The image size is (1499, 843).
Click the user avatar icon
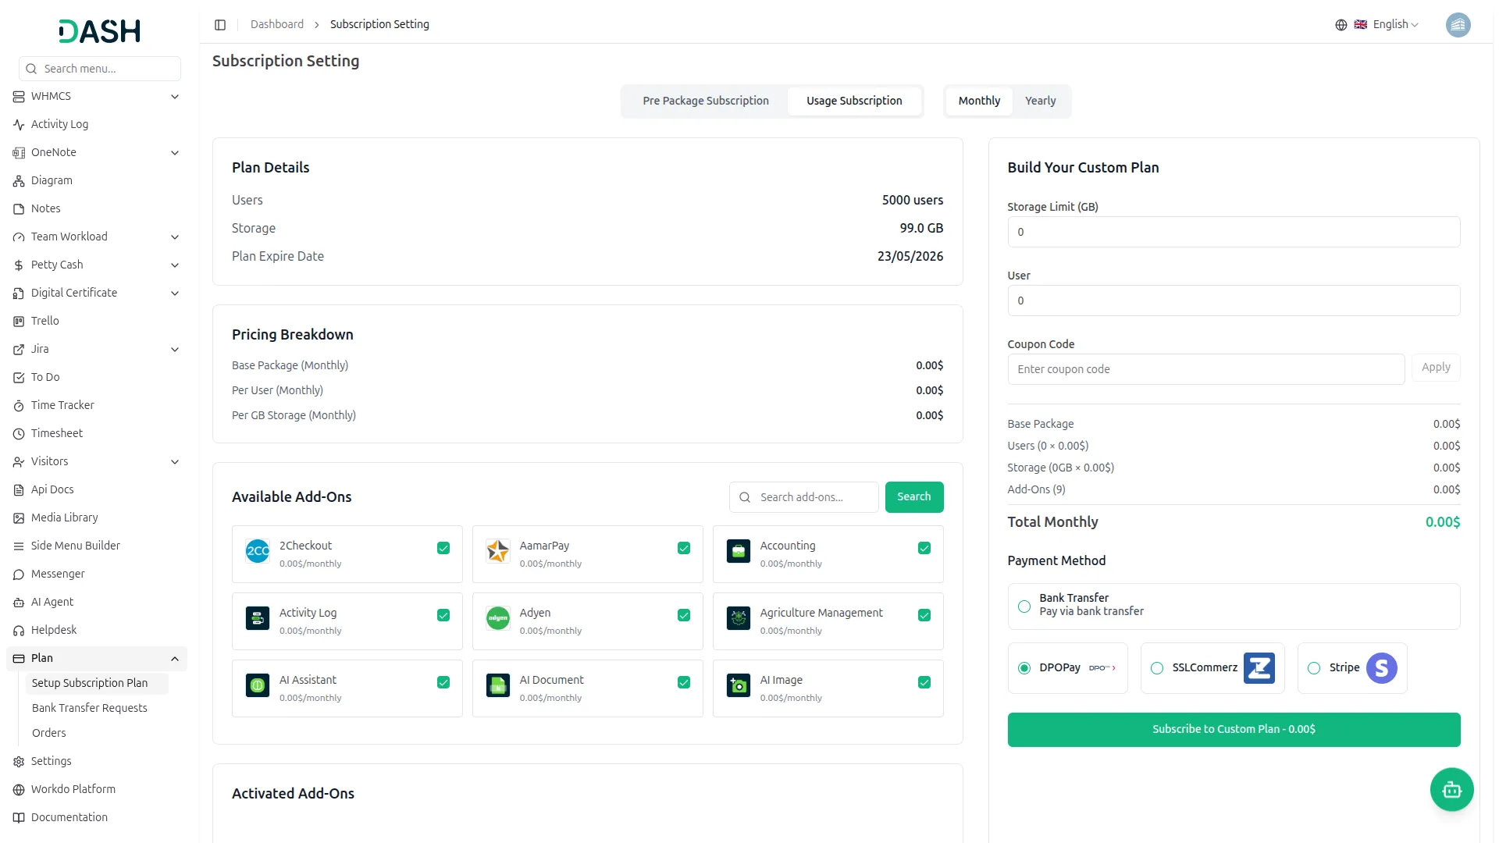pyautogui.click(x=1458, y=25)
